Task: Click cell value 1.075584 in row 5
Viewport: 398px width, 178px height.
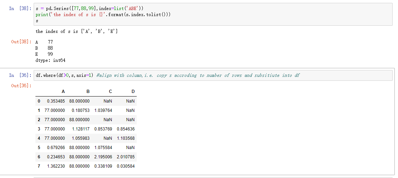Action: click(x=103, y=148)
